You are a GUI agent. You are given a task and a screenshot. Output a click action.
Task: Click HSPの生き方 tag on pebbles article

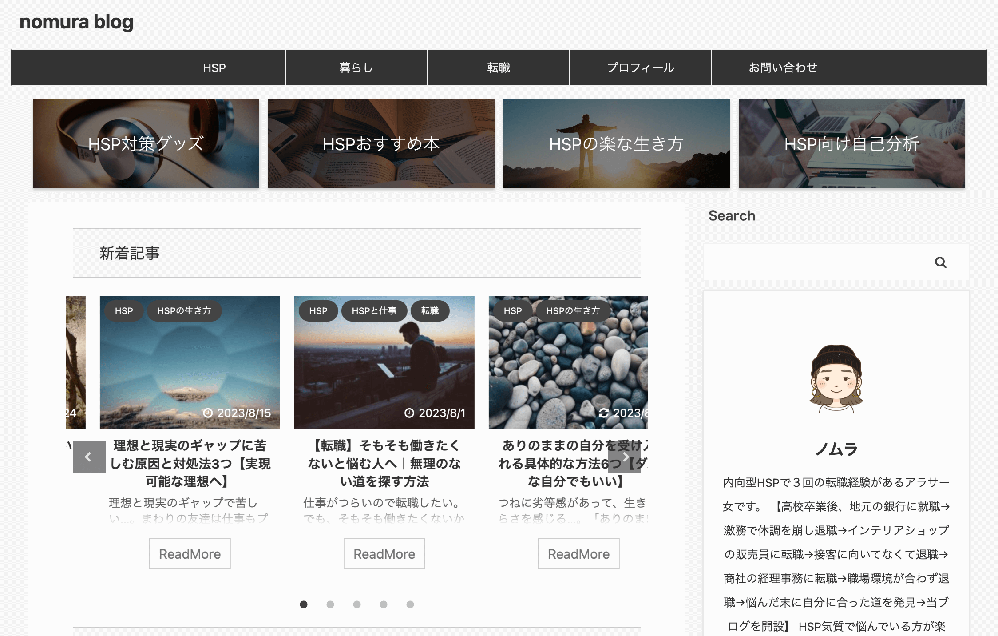(573, 311)
